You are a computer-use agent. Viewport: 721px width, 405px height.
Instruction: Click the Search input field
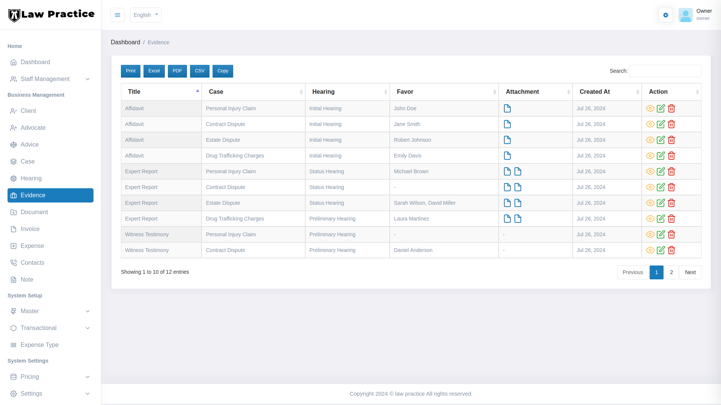pos(665,71)
